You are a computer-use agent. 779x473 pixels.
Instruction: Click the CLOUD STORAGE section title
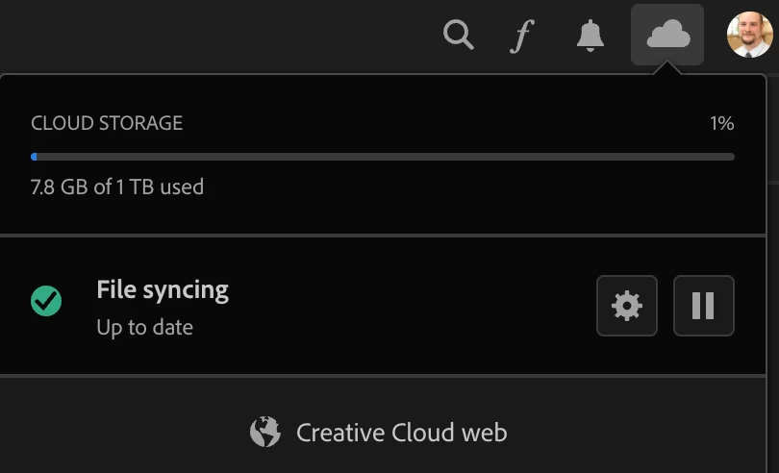click(107, 123)
